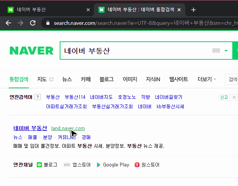
Task: Click related search 네이버
Action: pyautogui.click(x=145, y=107)
